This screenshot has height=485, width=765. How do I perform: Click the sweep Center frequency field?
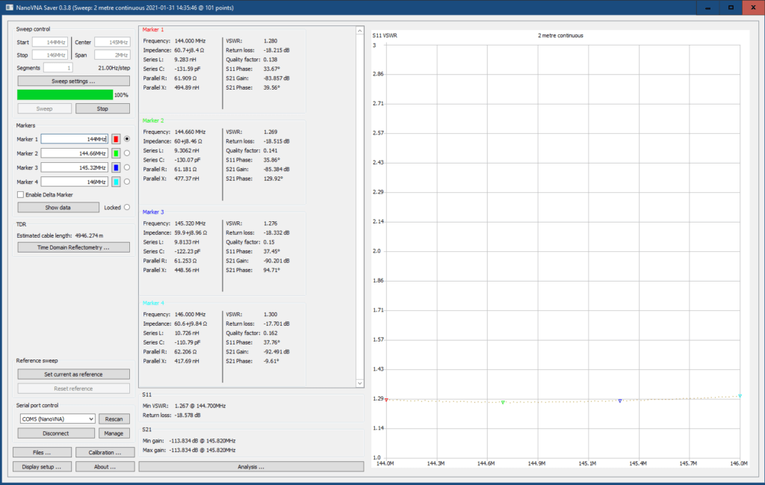(x=112, y=43)
